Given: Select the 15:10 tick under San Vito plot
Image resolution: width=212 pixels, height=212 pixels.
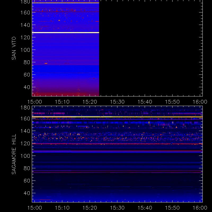Looking at the screenshot, I should (x=62, y=102).
